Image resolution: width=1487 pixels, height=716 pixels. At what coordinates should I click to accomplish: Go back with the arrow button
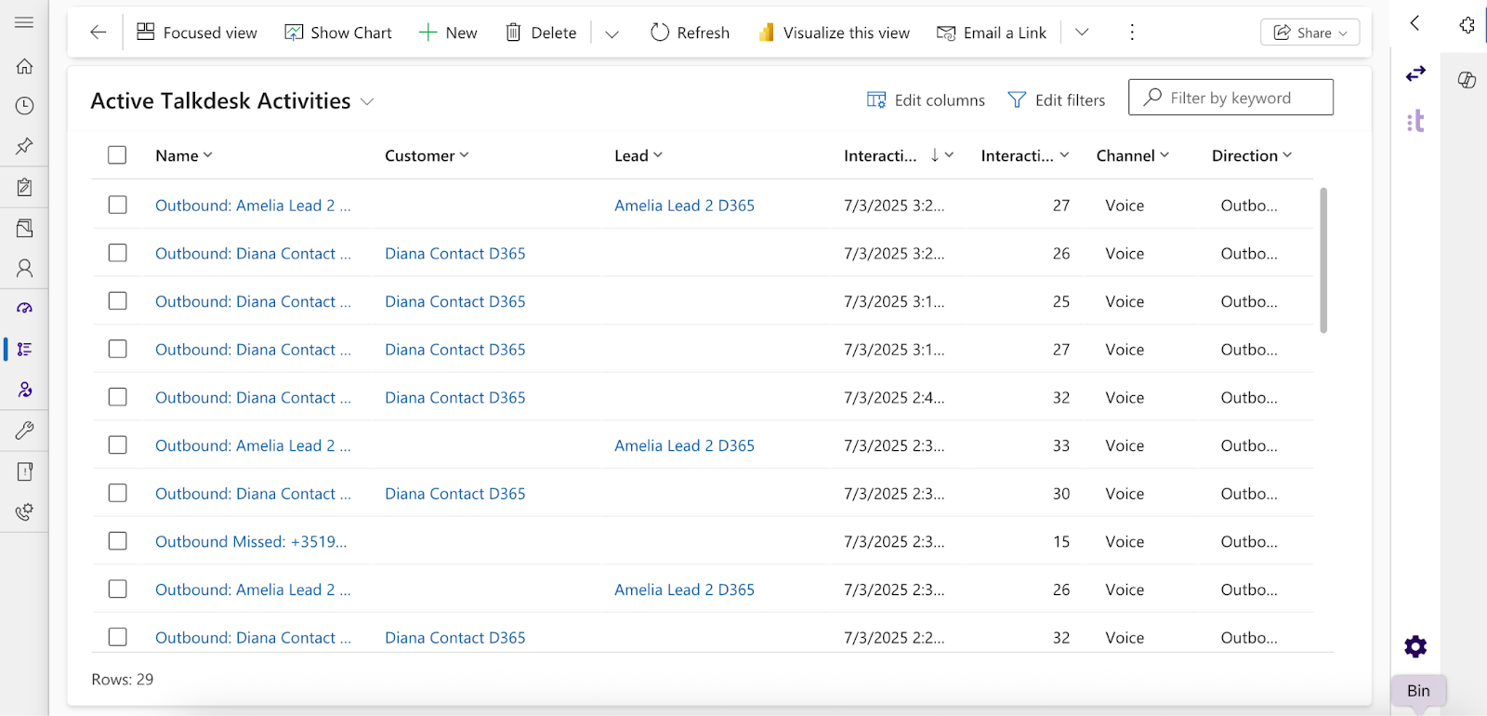coord(99,33)
